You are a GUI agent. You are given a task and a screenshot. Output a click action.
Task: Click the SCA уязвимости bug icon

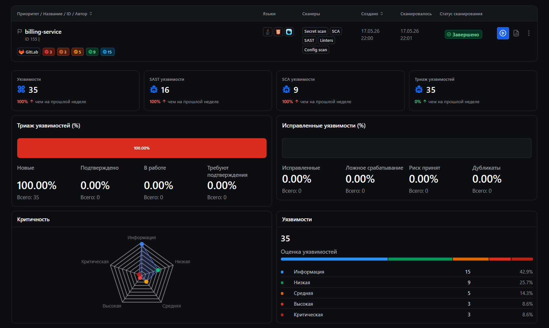pyautogui.click(x=286, y=89)
